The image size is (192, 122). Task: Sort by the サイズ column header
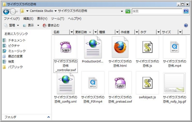coord(170,32)
